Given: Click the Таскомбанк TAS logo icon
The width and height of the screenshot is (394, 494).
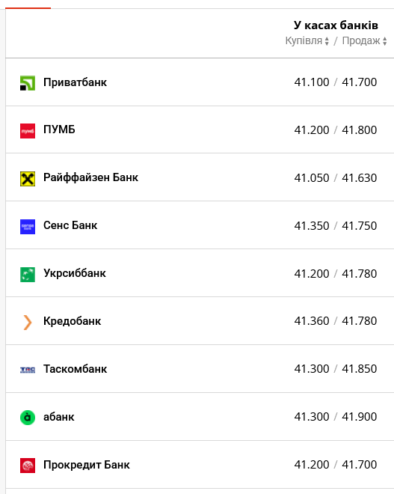Looking at the screenshot, I should click(28, 370).
